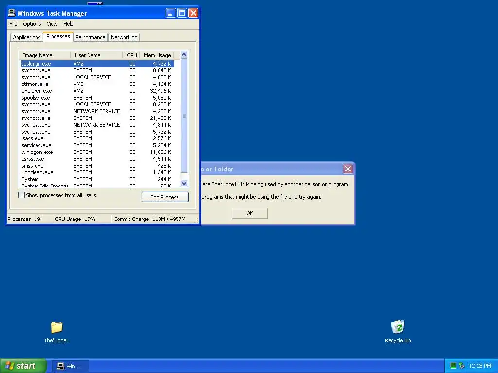Select the System process row with 244 K
The height and width of the screenshot is (373, 498).
tap(97, 179)
